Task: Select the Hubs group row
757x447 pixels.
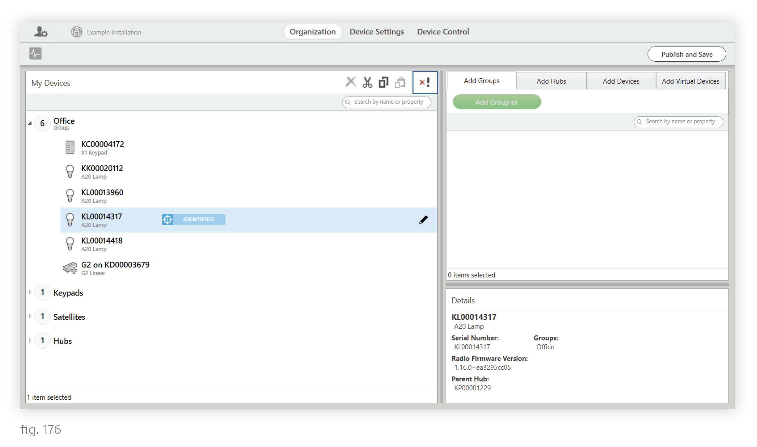Action: point(232,341)
